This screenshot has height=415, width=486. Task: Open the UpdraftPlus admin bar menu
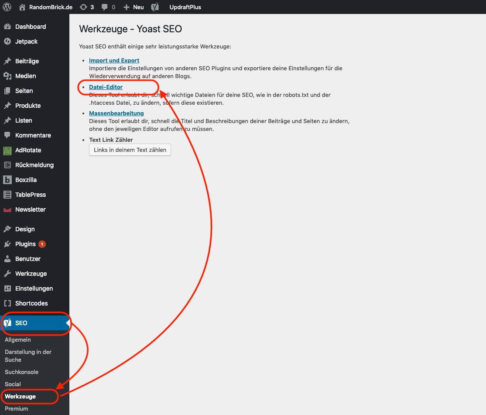click(x=185, y=7)
